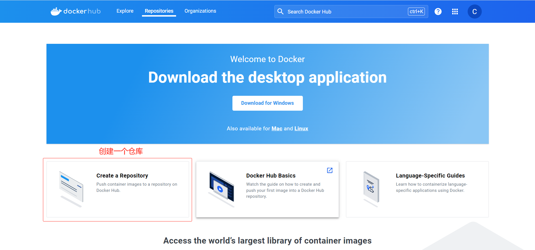Image resolution: width=535 pixels, height=250 pixels.
Task: Go to the Explore tab
Action: point(125,11)
